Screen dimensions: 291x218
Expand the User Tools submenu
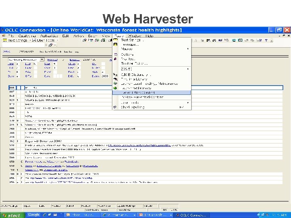[152, 103]
